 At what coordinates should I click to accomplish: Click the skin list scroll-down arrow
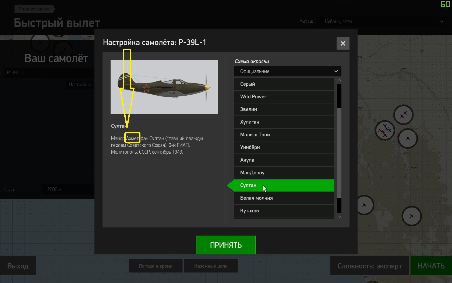coord(339,217)
